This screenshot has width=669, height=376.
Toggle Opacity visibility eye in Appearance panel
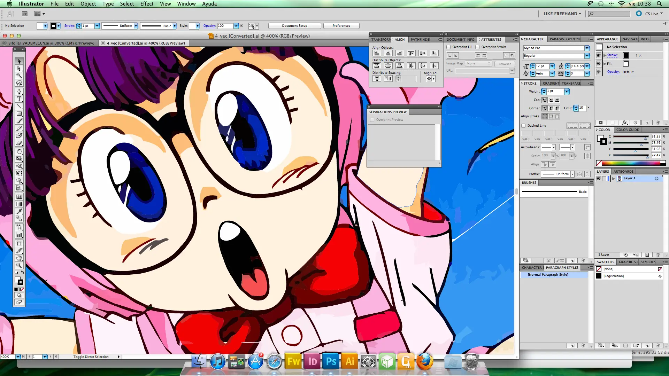pyautogui.click(x=599, y=72)
